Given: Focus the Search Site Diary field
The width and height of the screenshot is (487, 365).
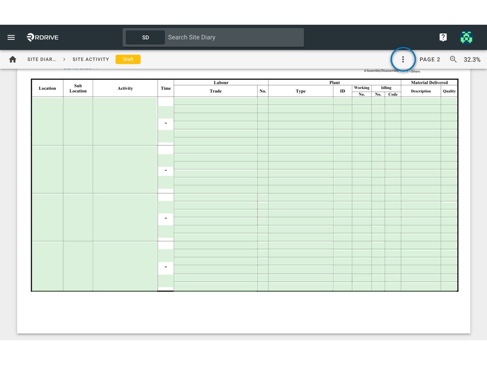Looking at the screenshot, I should tap(234, 37).
